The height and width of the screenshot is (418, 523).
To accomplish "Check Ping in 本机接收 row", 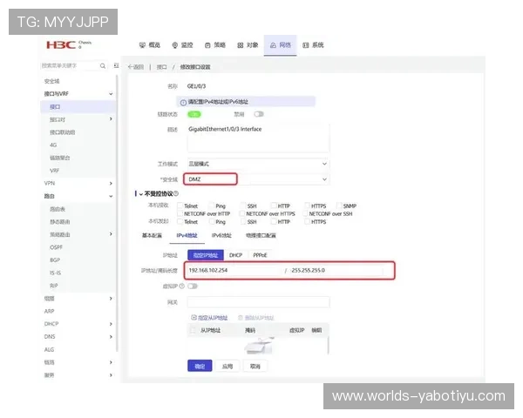I will (212, 206).
